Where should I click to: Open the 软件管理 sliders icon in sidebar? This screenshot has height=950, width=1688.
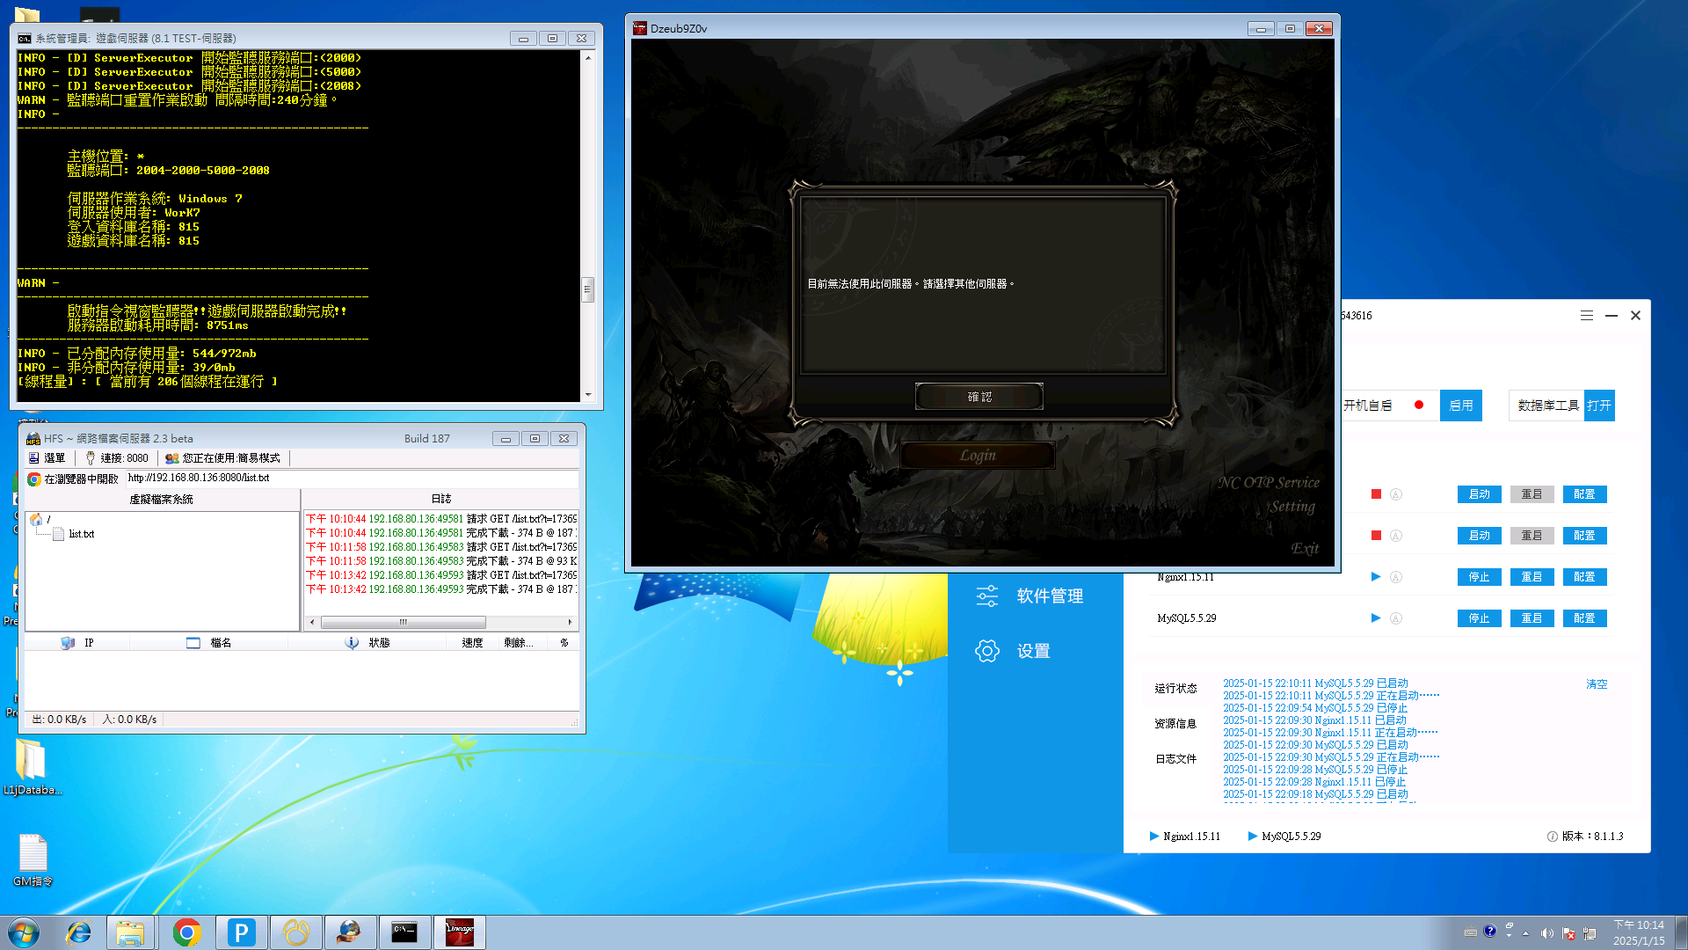(987, 596)
